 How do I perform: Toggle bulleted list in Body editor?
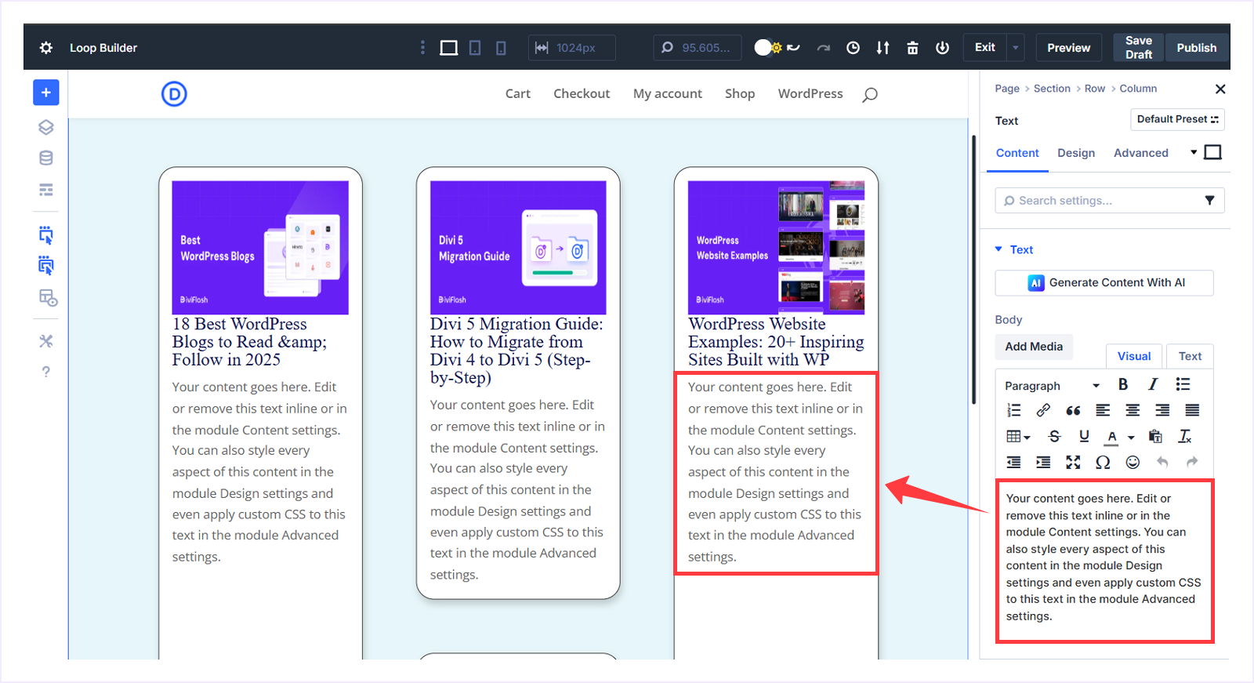pyautogui.click(x=1183, y=384)
